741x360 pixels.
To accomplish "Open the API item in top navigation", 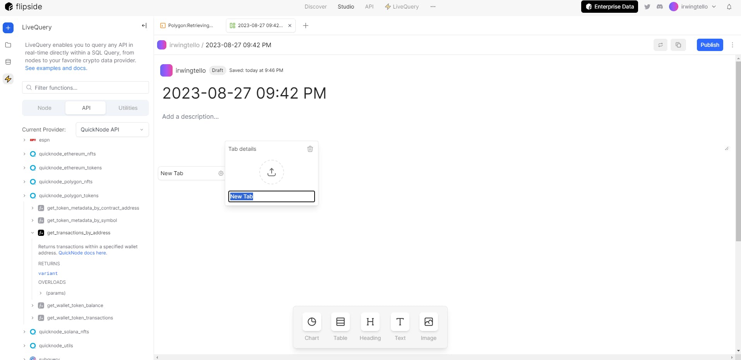I will point(369,7).
